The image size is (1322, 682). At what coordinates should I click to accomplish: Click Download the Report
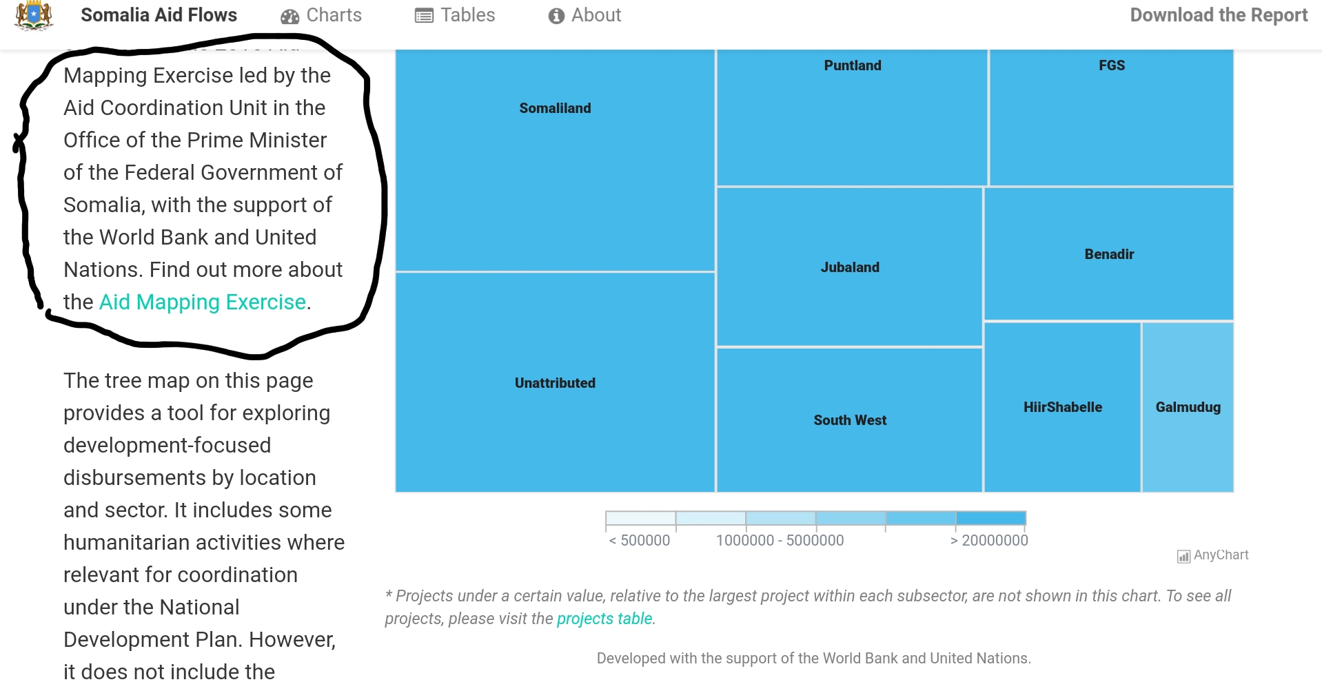[1219, 15]
